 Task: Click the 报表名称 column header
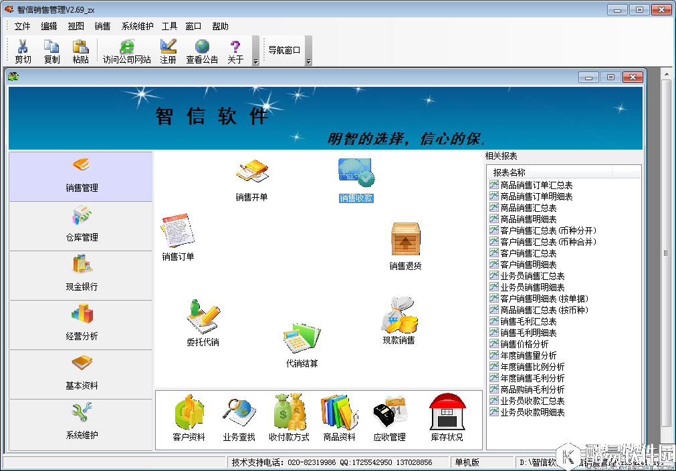510,172
